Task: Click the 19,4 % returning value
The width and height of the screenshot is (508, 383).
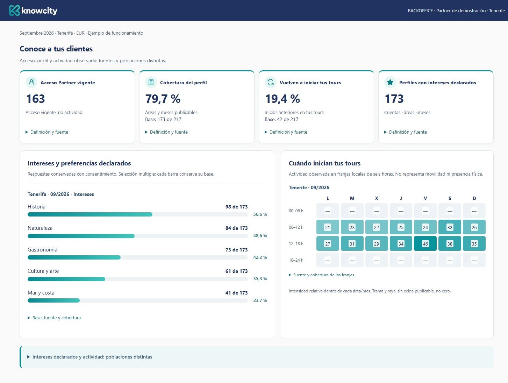Action: coord(282,99)
